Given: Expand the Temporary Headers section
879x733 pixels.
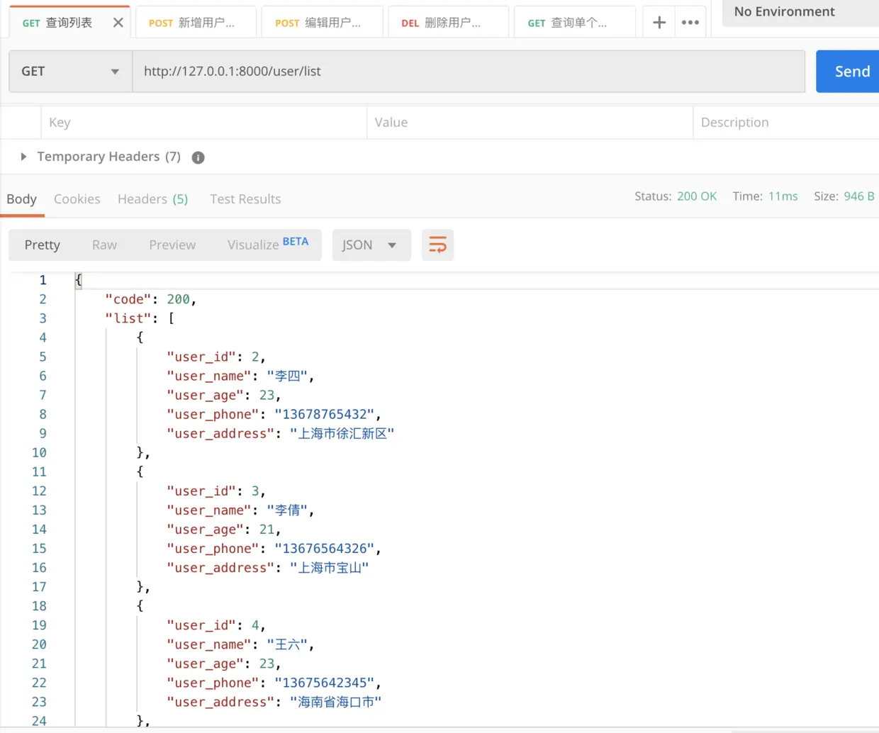Looking at the screenshot, I should click(23, 157).
